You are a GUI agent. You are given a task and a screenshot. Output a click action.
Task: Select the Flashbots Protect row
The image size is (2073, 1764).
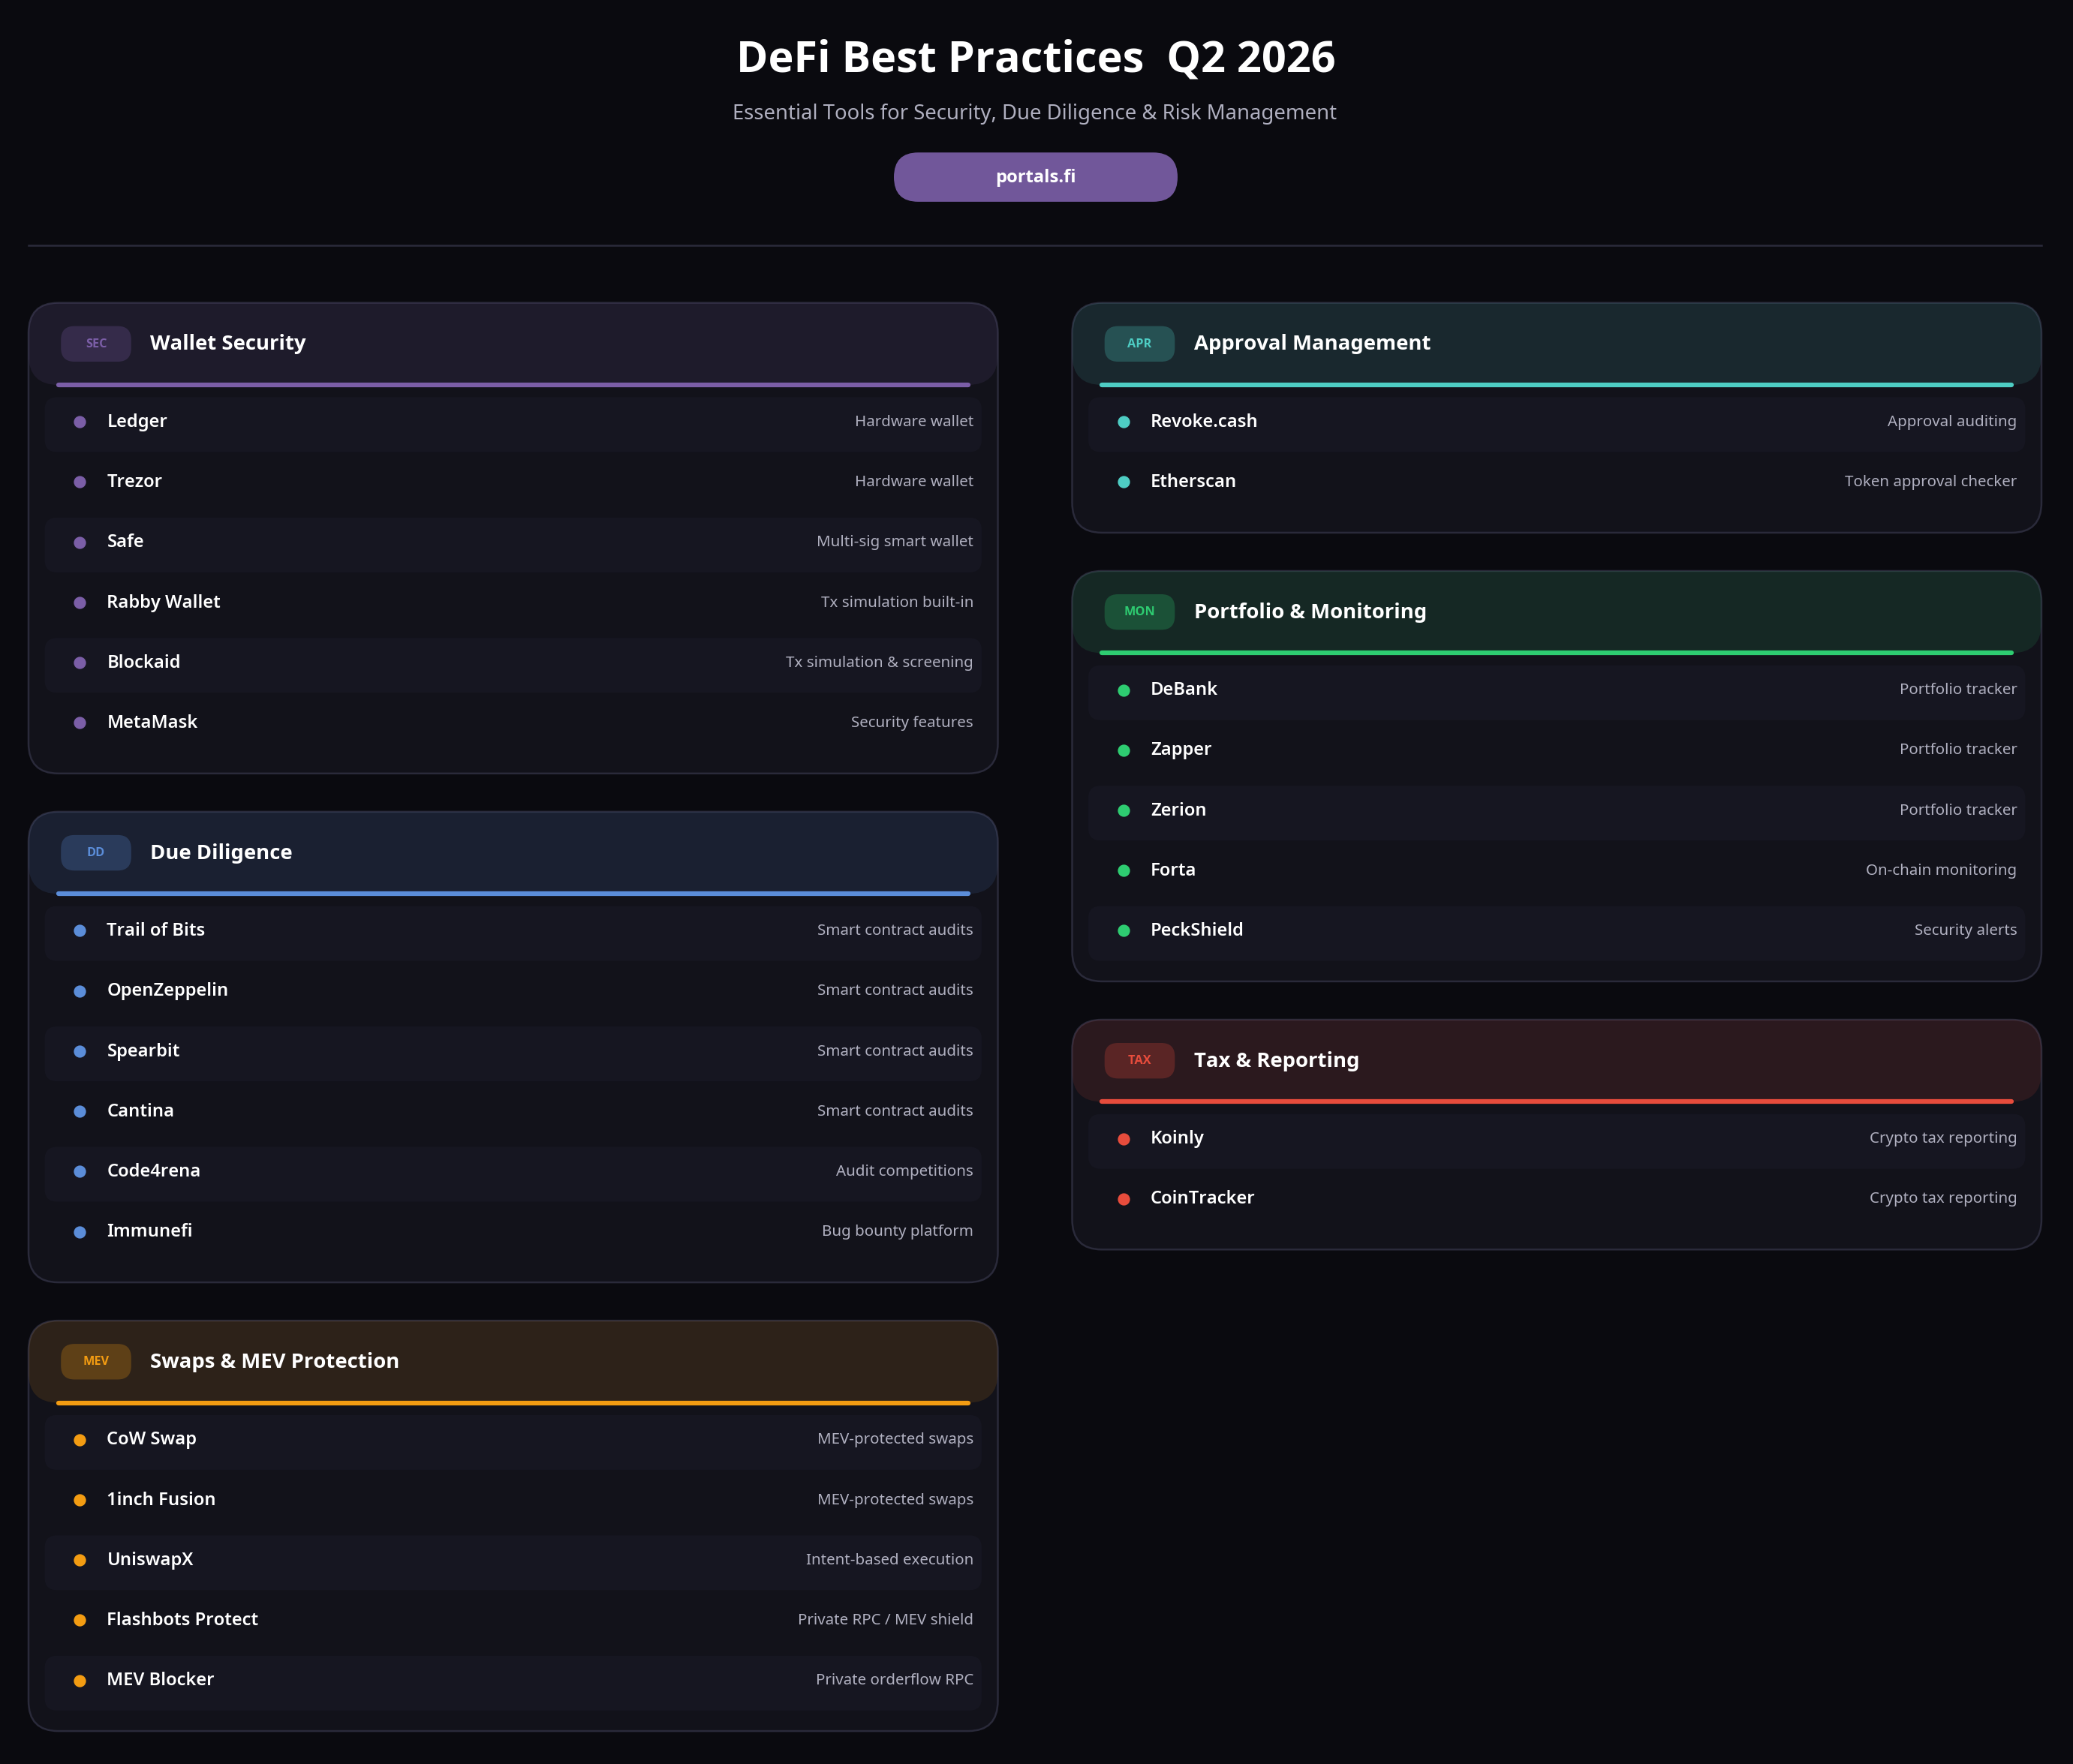click(513, 1619)
